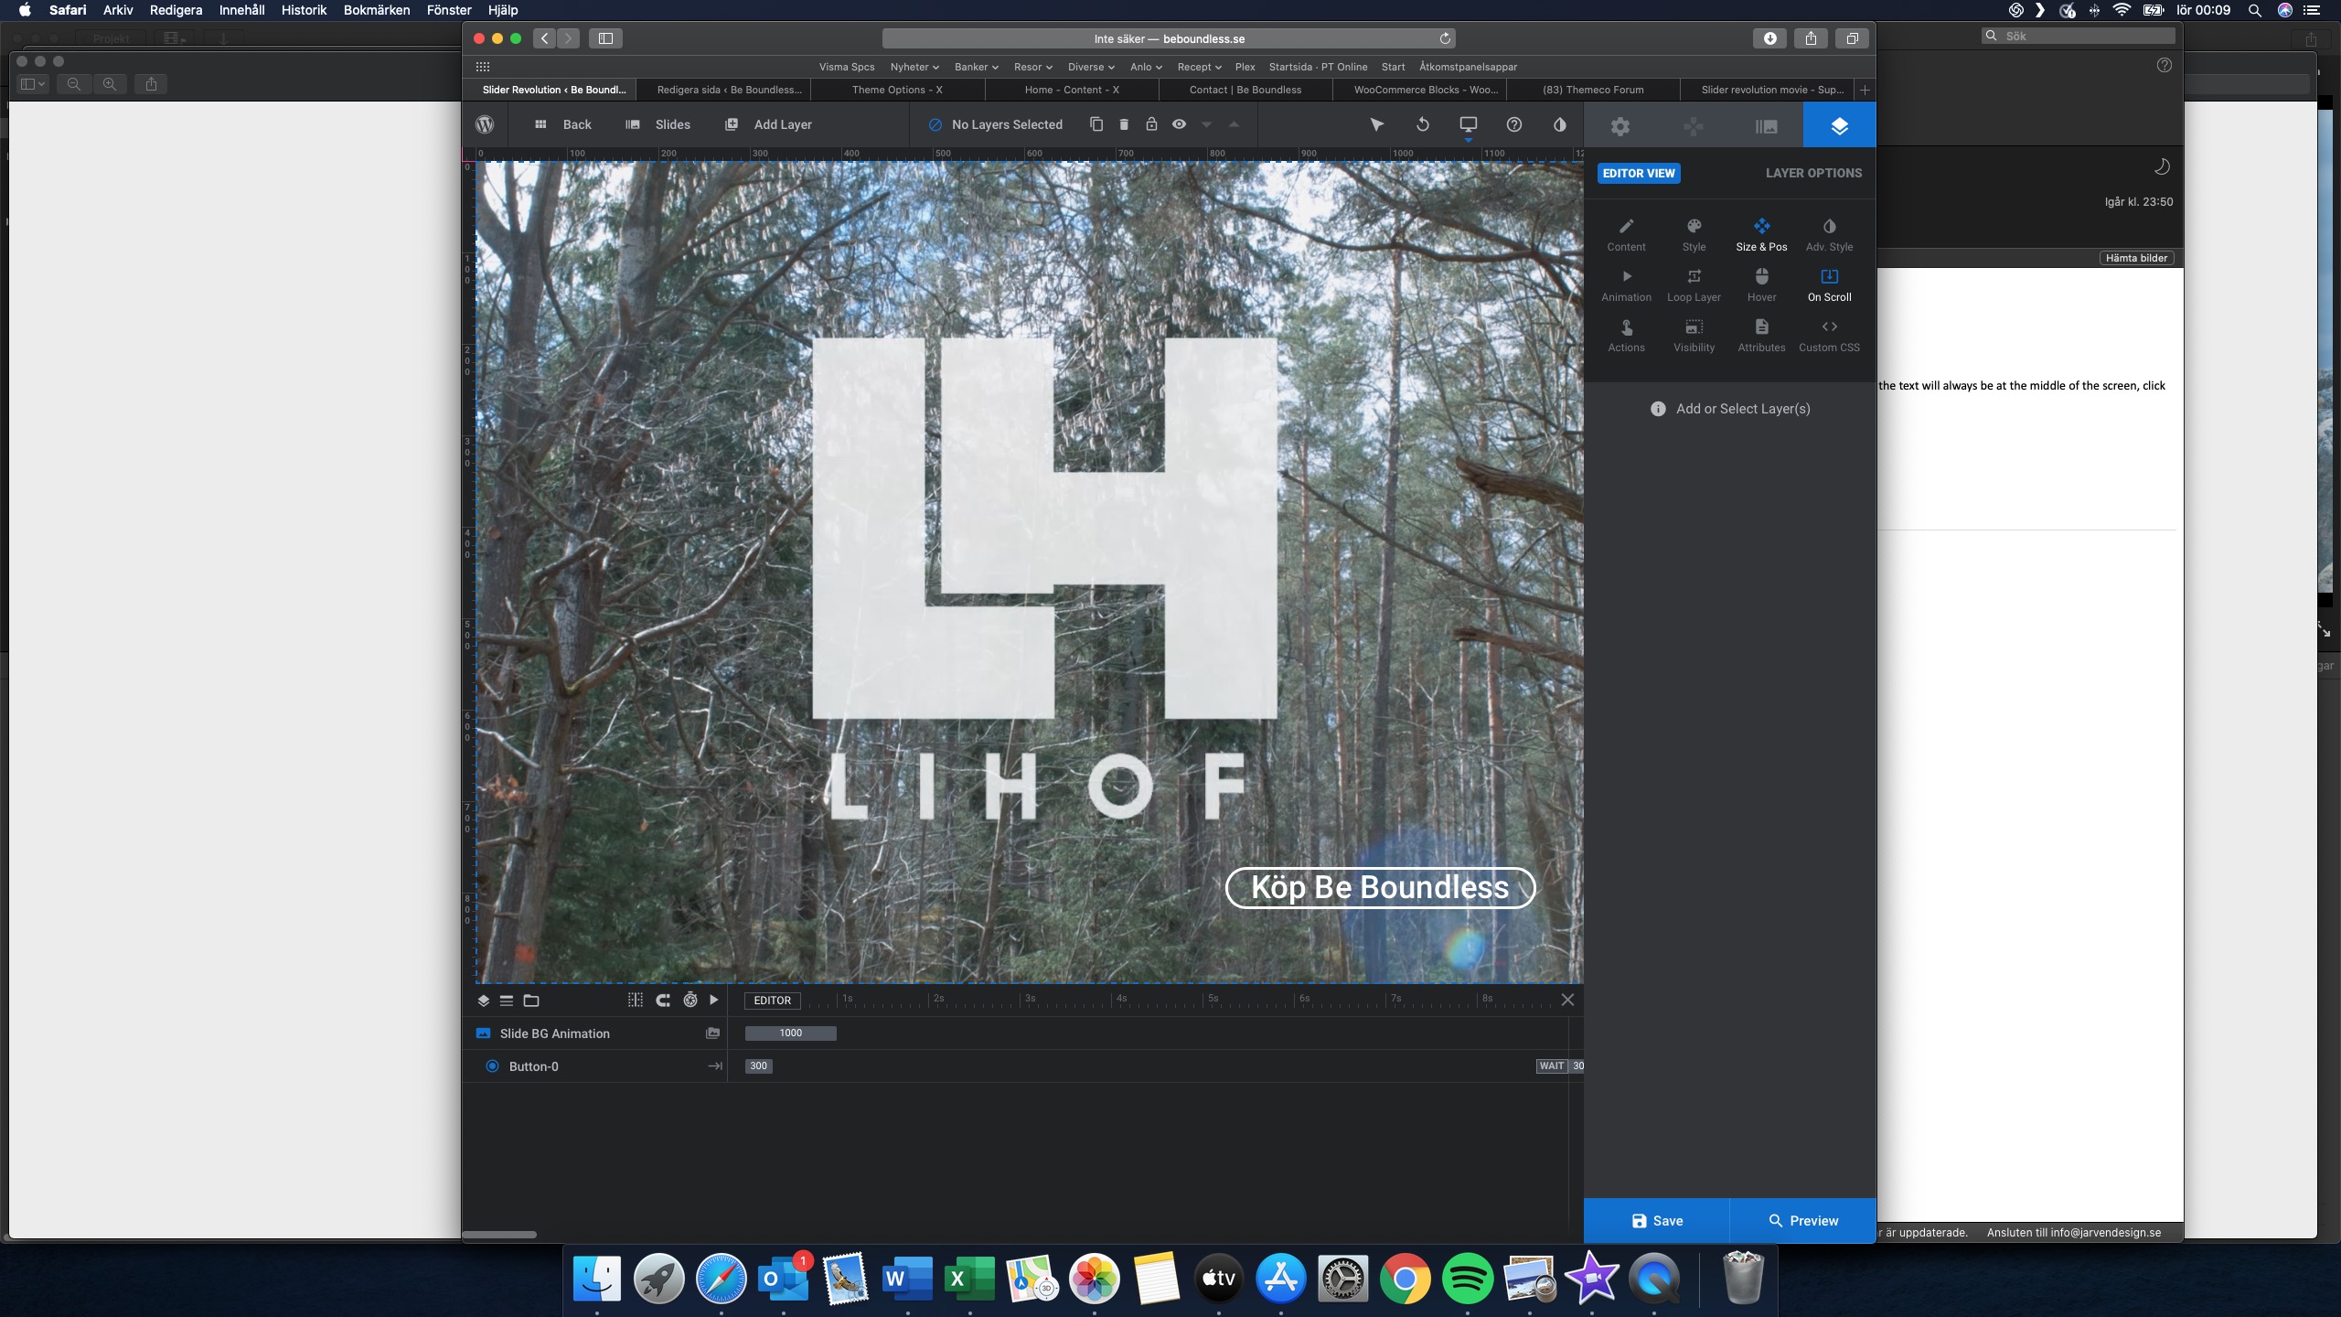This screenshot has width=2341, height=1317.
Task: Select the Köp Be Boundless button layer
Action: click(1380, 887)
